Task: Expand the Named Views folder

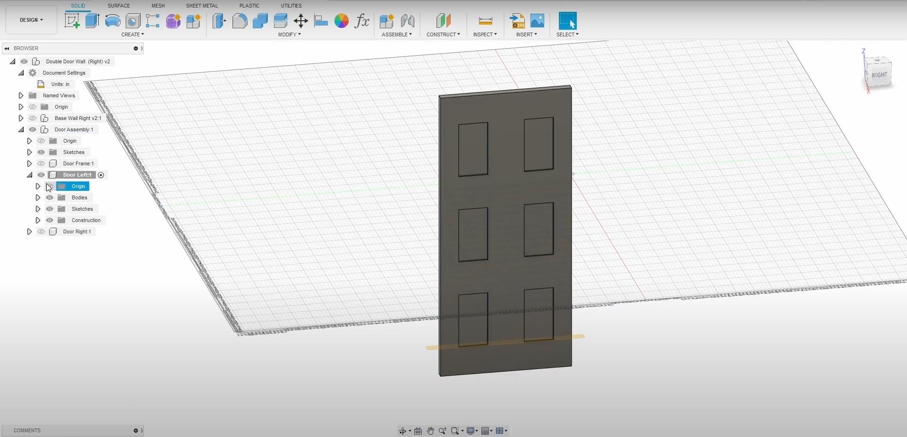Action: click(x=21, y=95)
